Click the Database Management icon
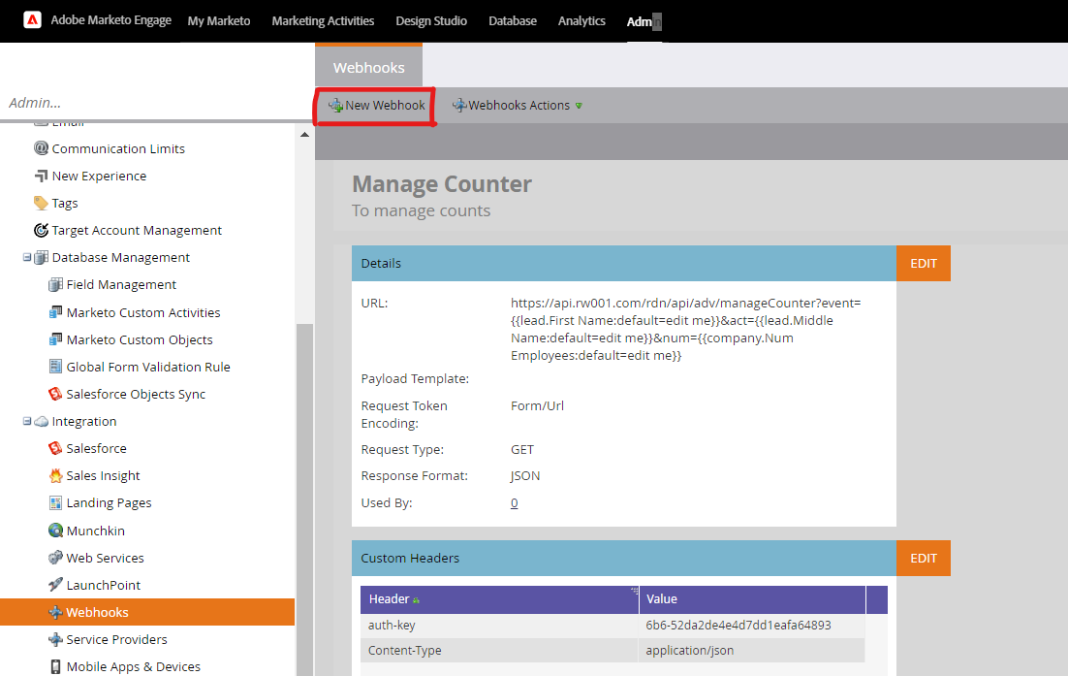Image resolution: width=1068 pixels, height=676 pixels. (x=41, y=257)
